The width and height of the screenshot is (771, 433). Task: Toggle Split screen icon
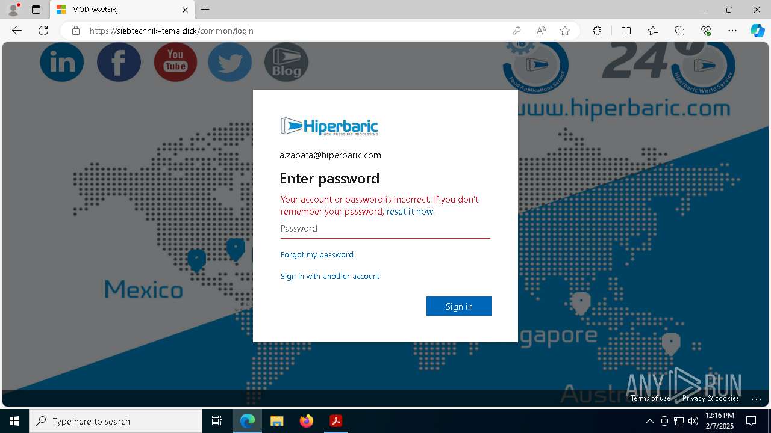coord(626,31)
